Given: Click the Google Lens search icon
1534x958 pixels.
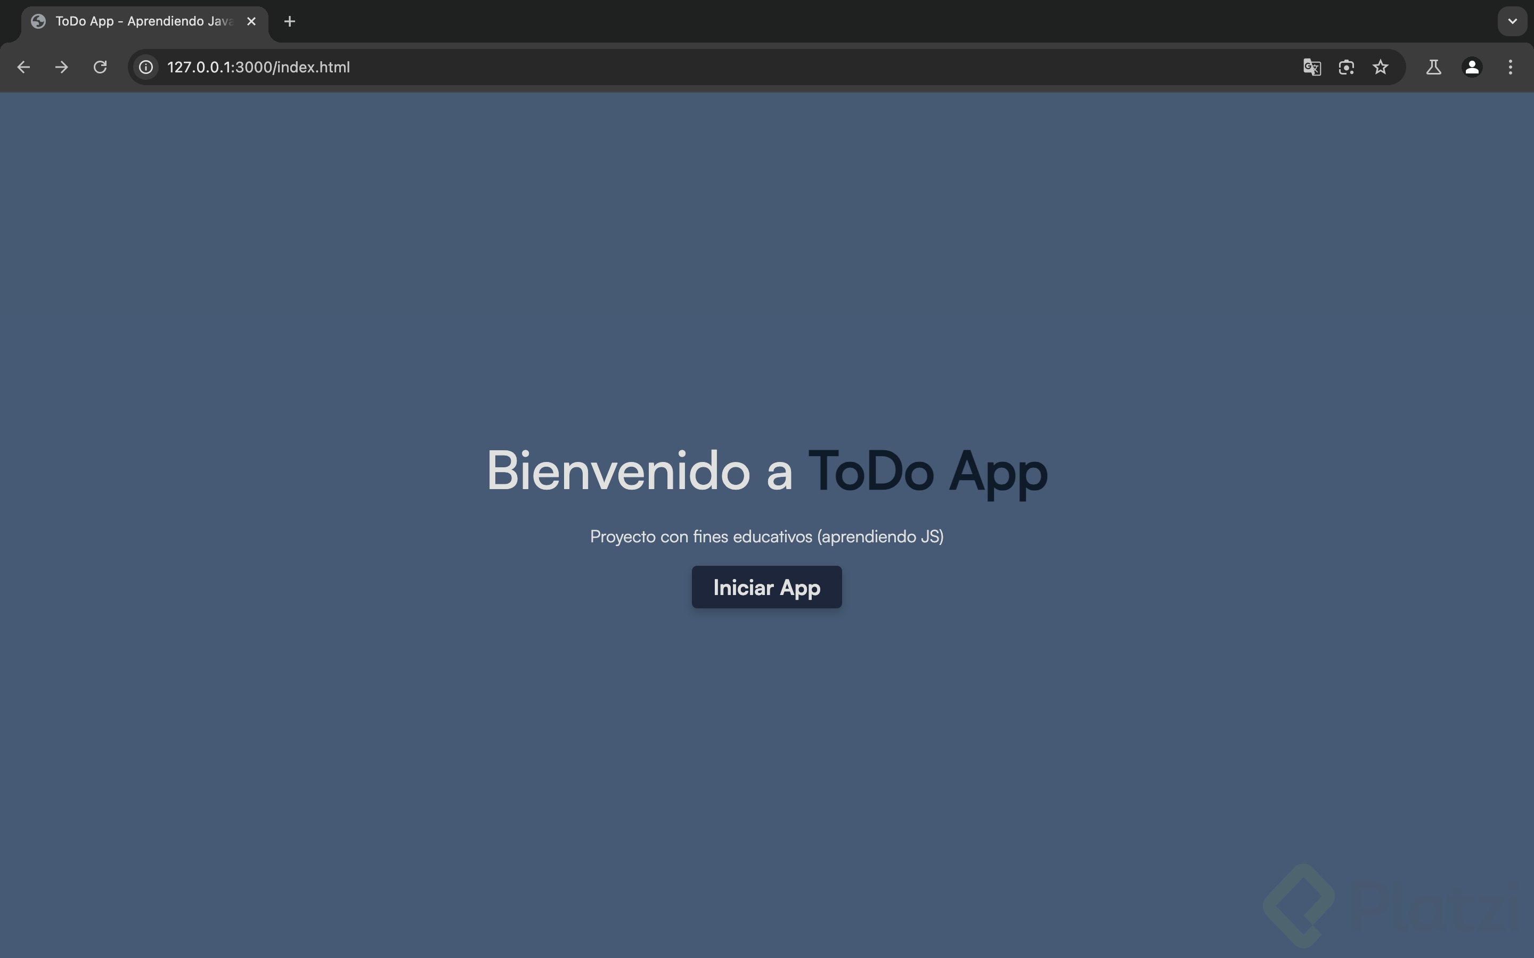Looking at the screenshot, I should [1347, 67].
